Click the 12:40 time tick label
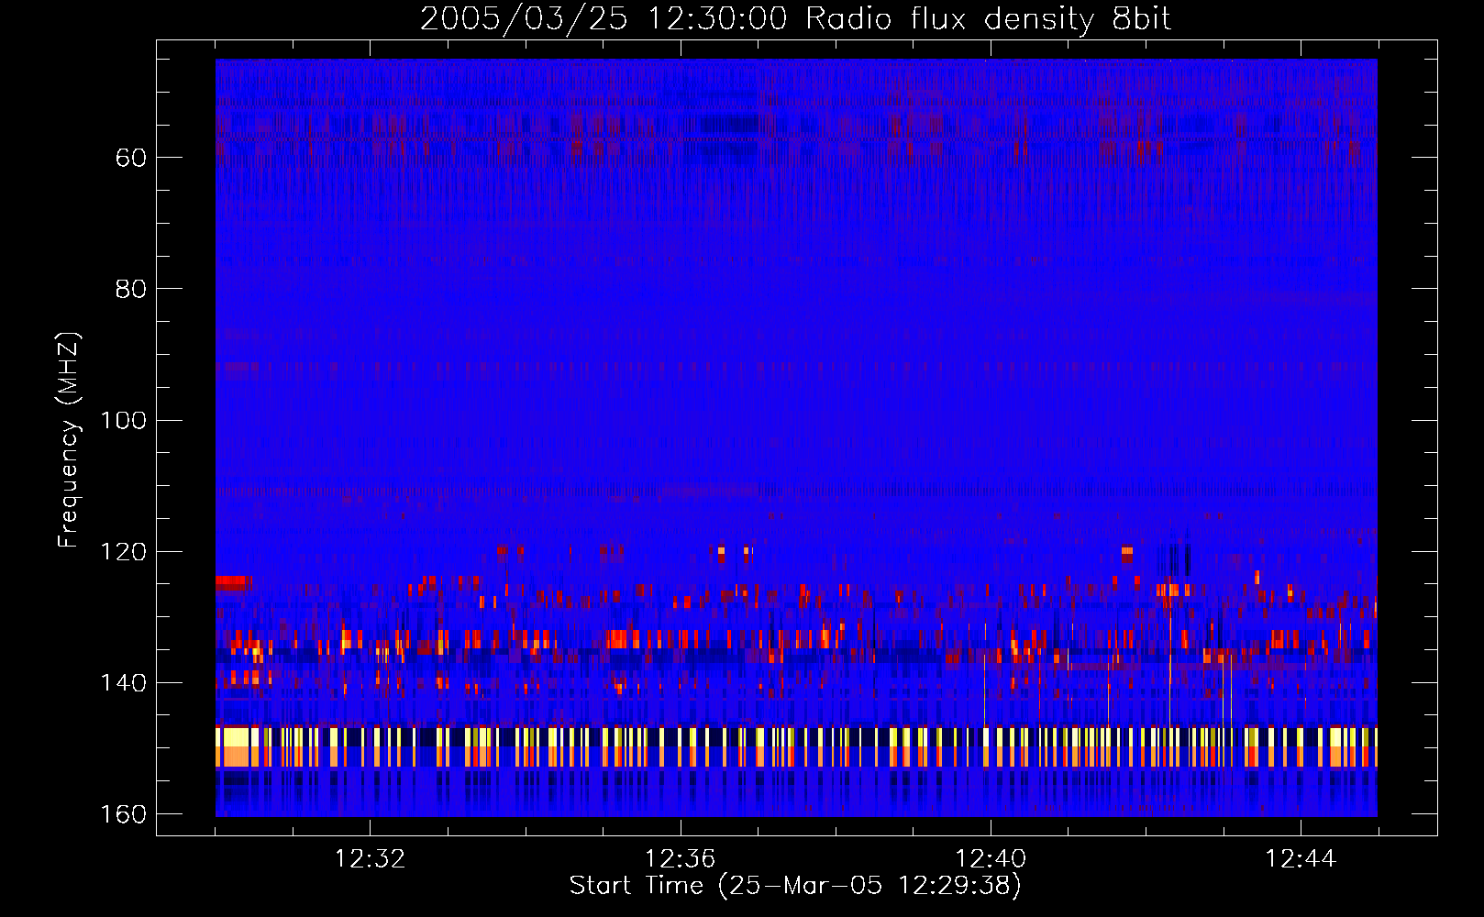The image size is (1484, 917). [x=991, y=859]
